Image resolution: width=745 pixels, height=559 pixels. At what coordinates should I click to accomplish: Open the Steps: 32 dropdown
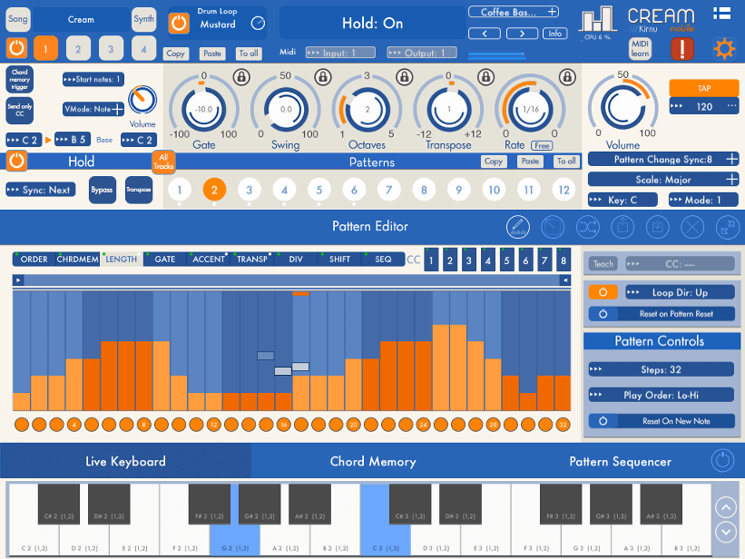click(x=662, y=369)
